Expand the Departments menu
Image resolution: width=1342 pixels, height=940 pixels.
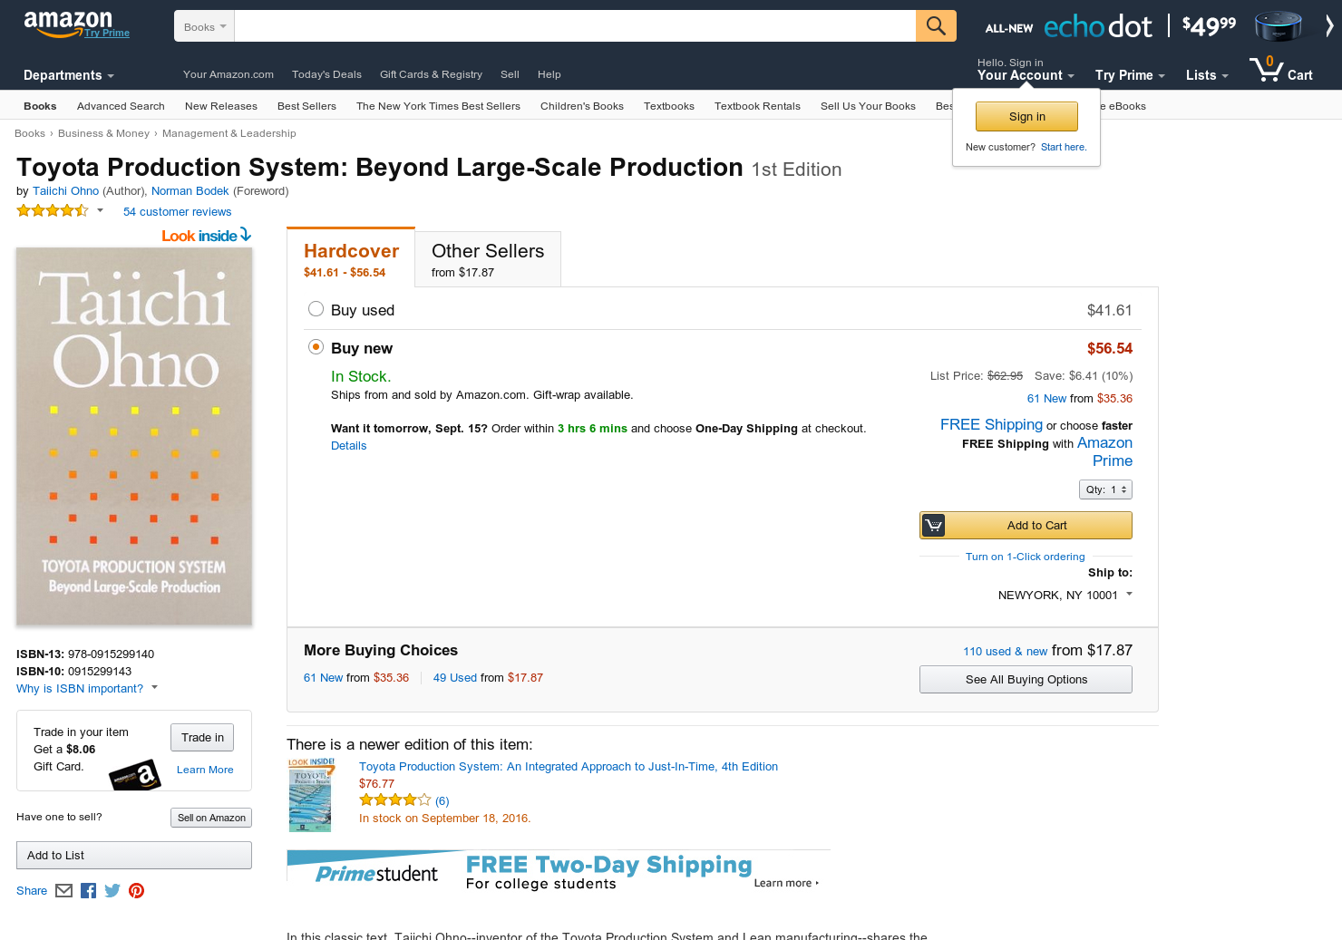click(x=68, y=75)
